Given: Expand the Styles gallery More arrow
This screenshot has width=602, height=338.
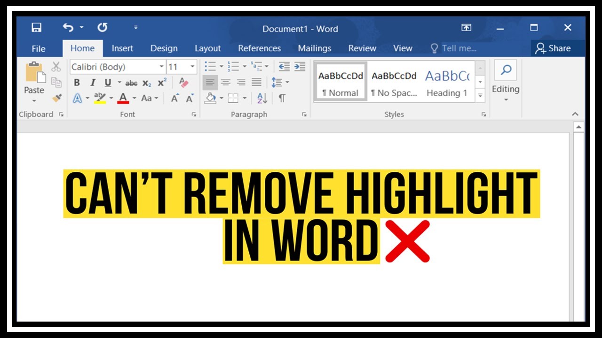Looking at the screenshot, I should [480, 95].
